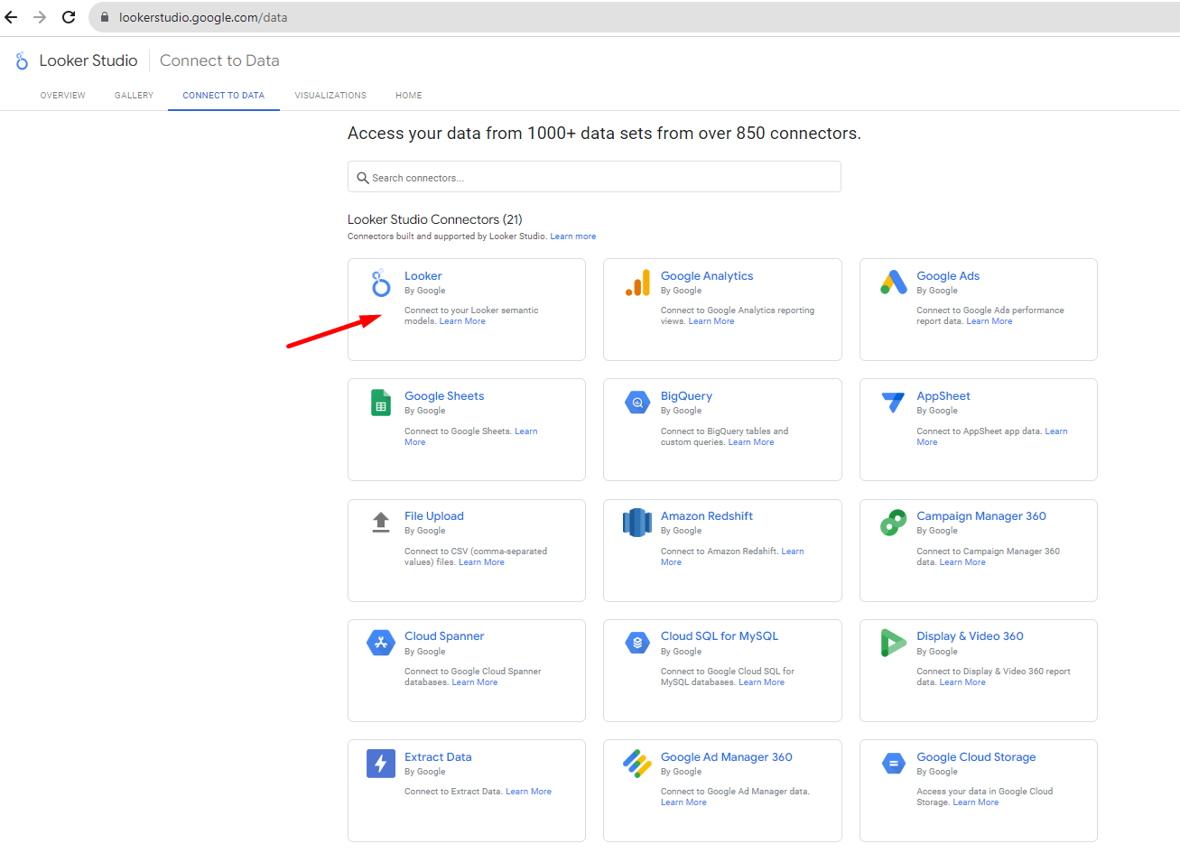Click Learn More in Google Ads card
This screenshot has height=853, width=1180.
coord(990,321)
